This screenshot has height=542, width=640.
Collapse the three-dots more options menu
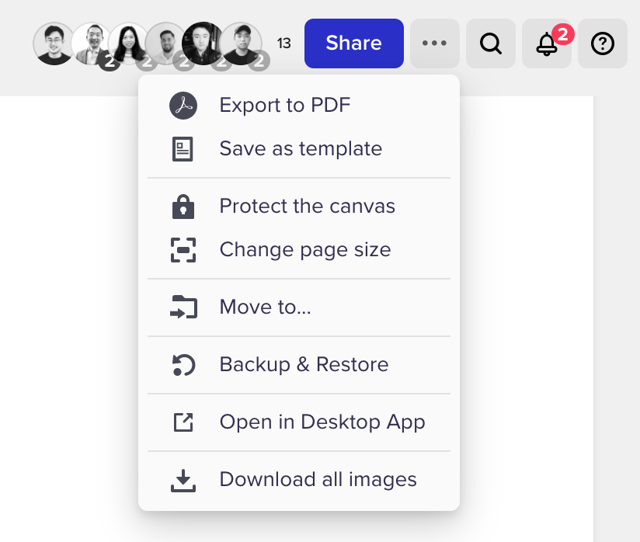coord(435,43)
